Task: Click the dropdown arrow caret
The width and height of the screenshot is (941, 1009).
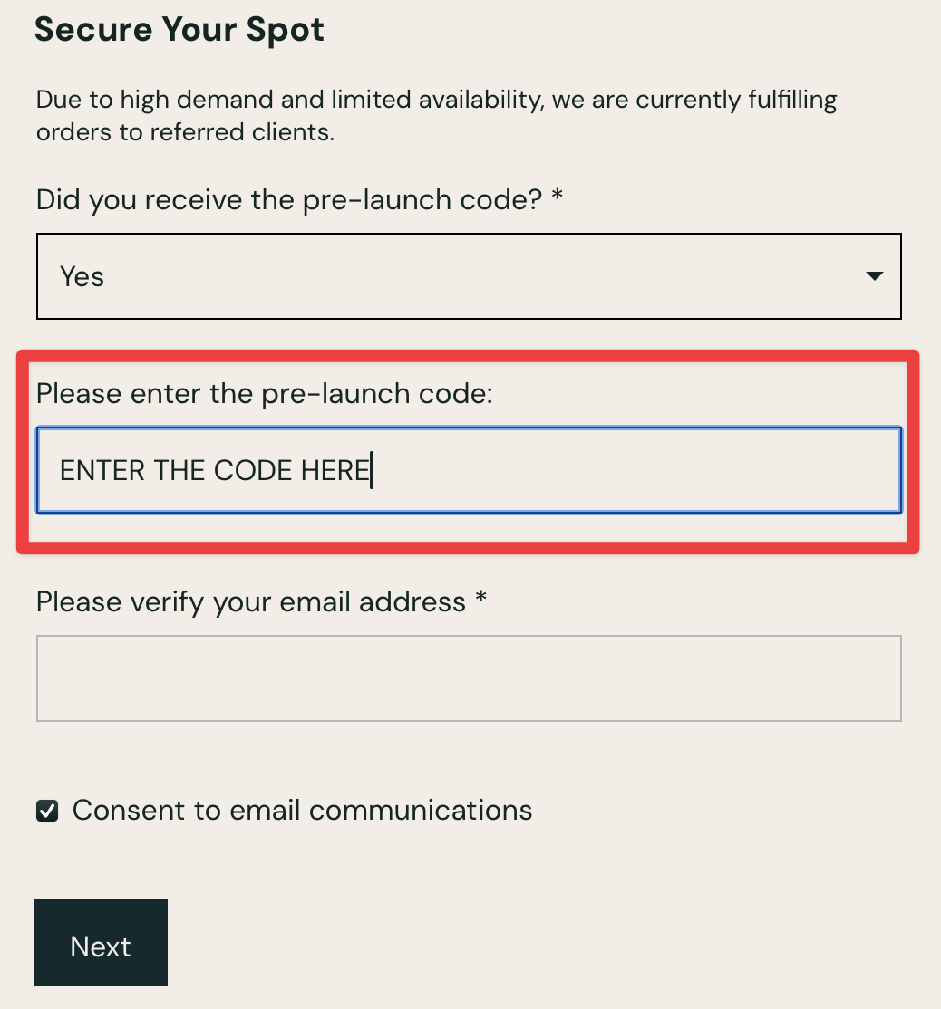Action: click(874, 276)
